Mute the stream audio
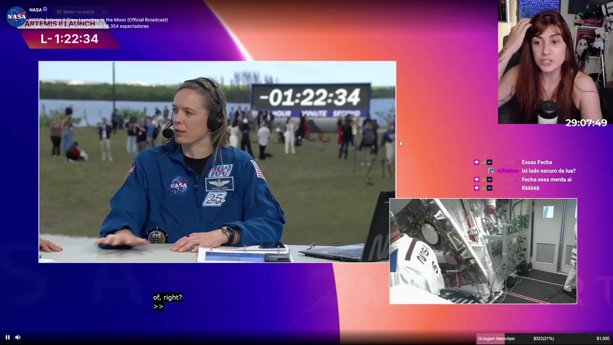Screen dimensions: 613x345 click(18, 337)
